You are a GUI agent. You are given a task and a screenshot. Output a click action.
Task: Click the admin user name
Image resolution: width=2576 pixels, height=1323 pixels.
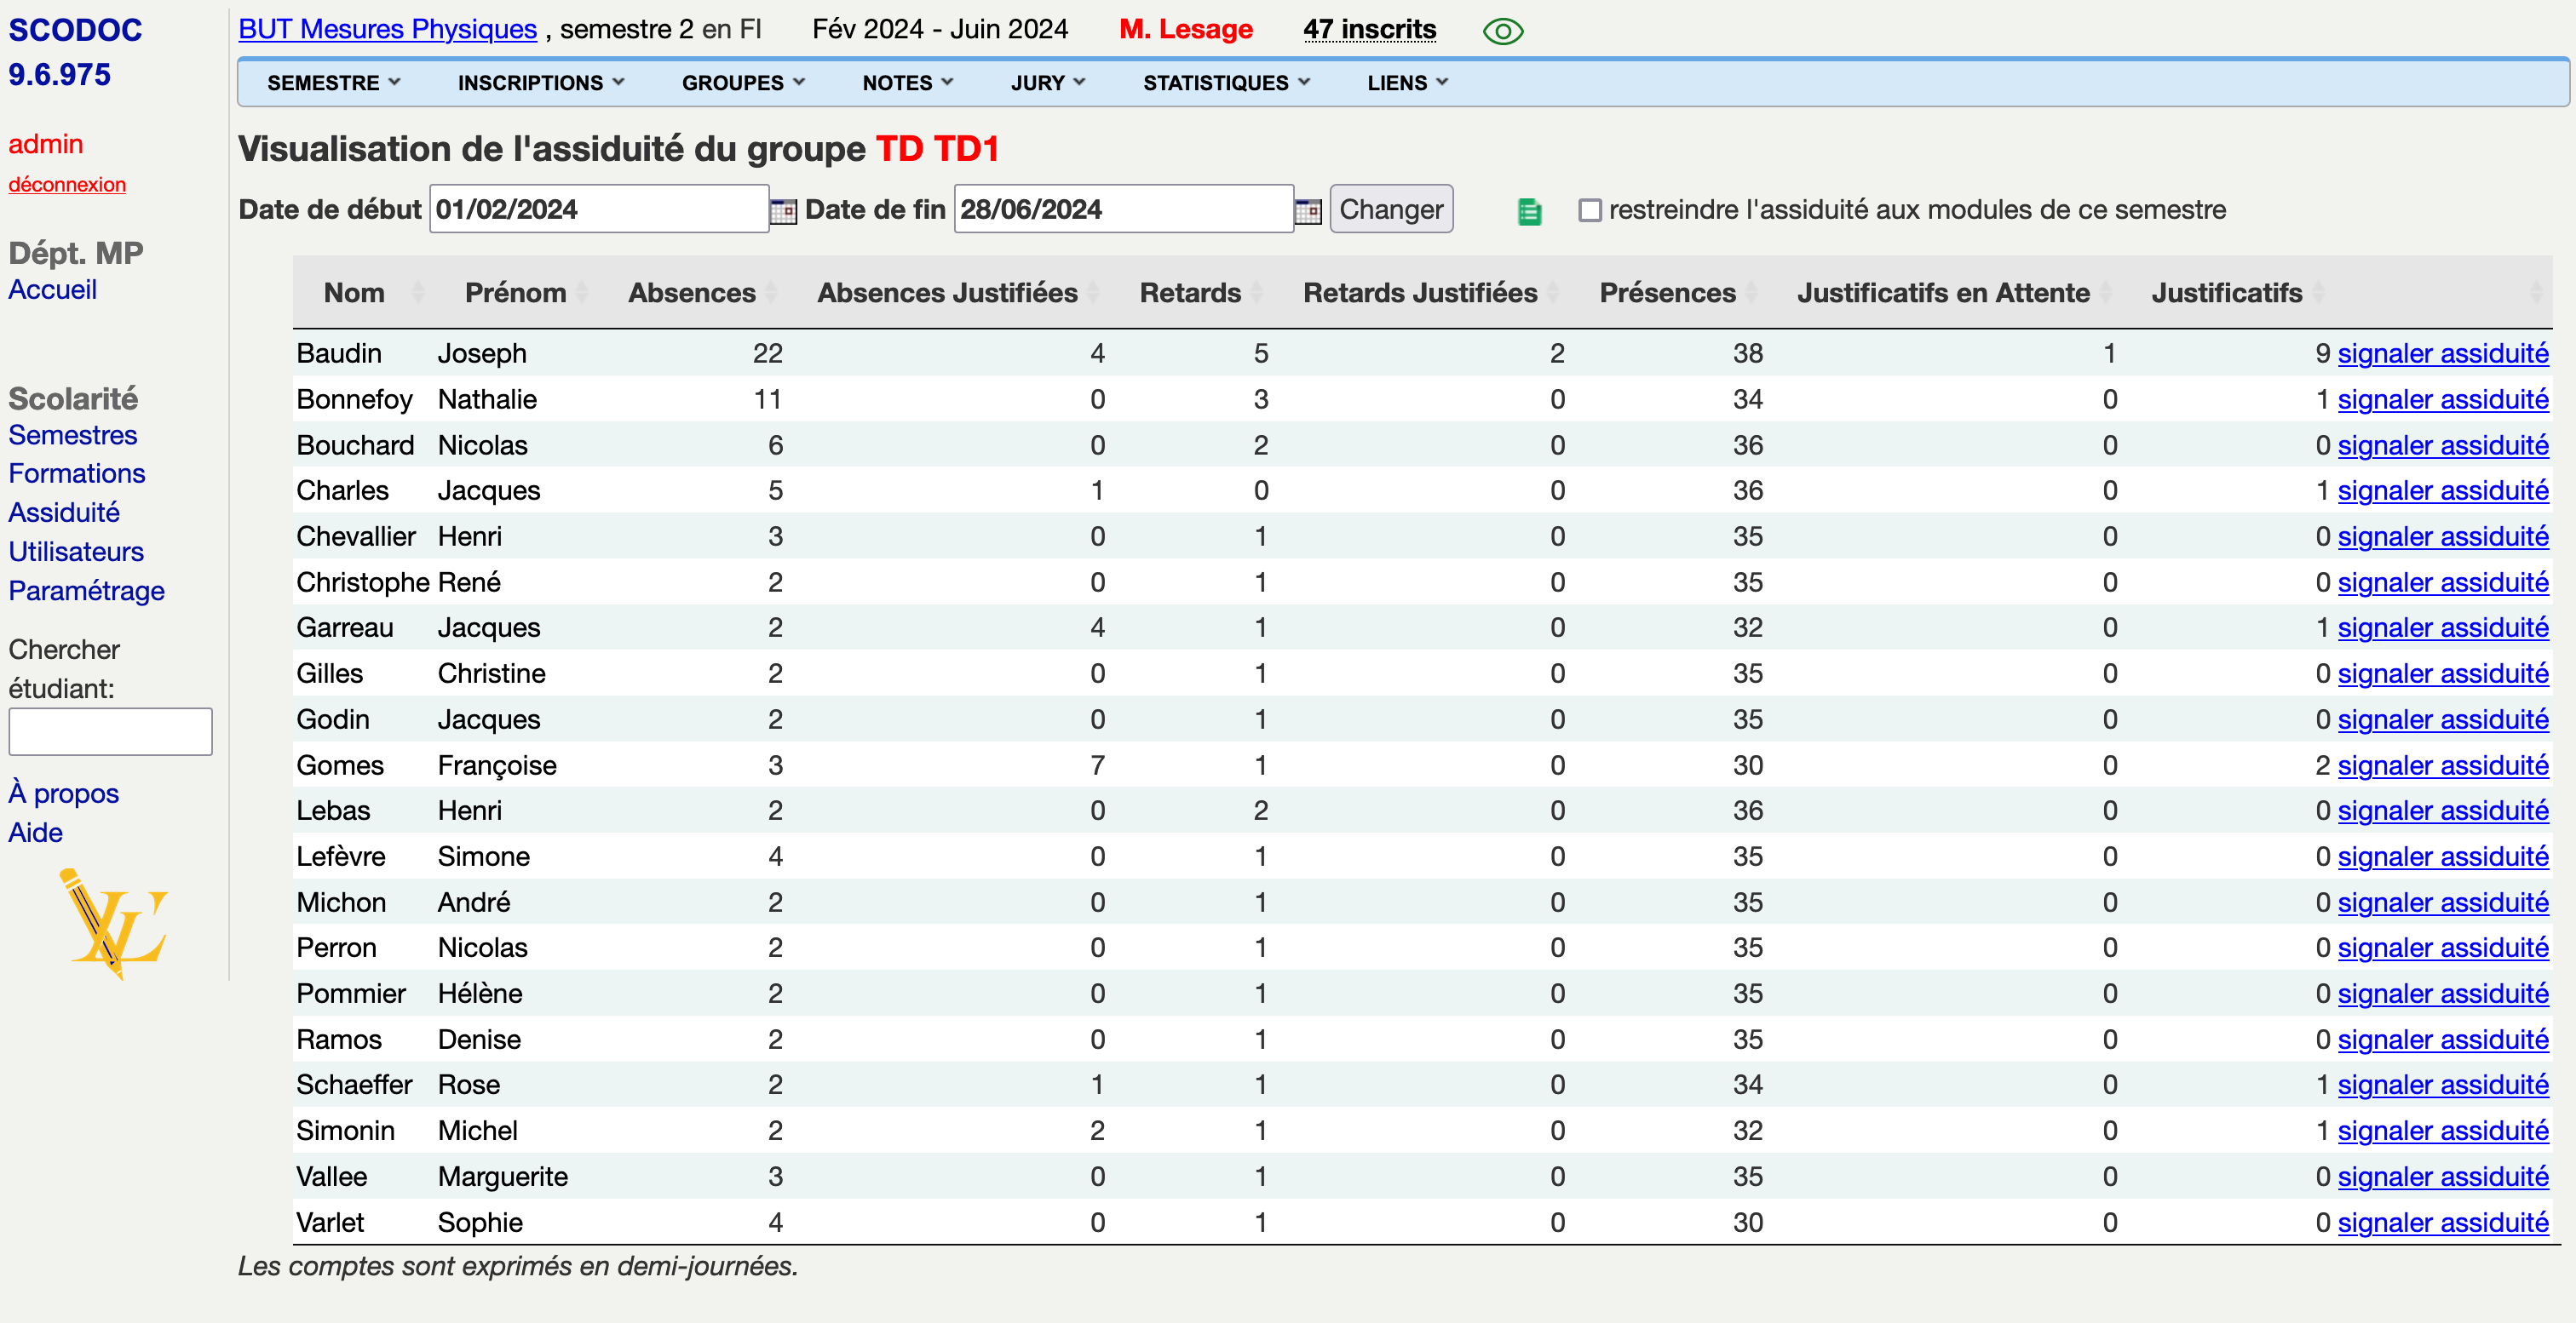(x=46, y=144)
